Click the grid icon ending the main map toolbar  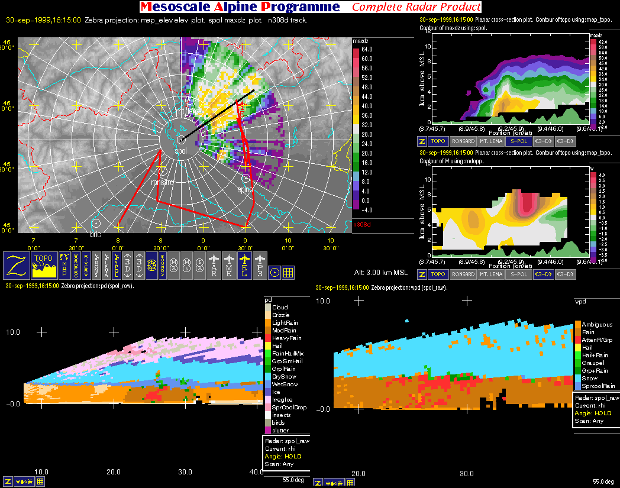(288, 273)
